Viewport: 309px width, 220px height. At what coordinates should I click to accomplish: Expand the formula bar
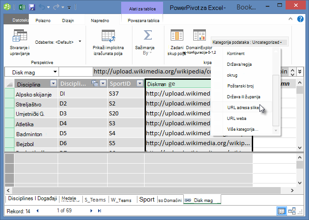(x=300, y=71)
